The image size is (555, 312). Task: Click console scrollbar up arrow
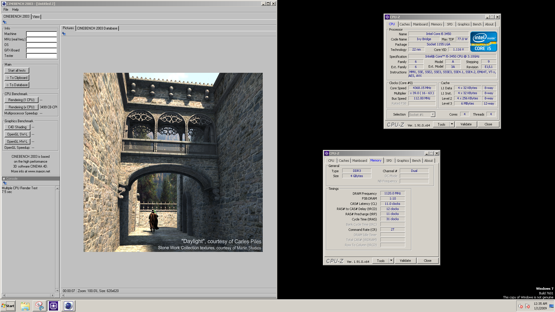(x=57, y=188)
